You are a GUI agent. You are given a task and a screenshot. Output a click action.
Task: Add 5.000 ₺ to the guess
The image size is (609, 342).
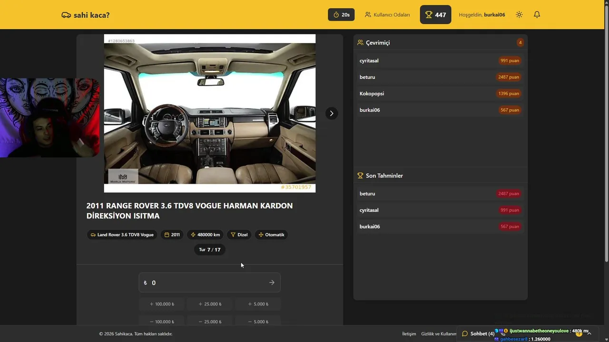[x=258, y=304]
